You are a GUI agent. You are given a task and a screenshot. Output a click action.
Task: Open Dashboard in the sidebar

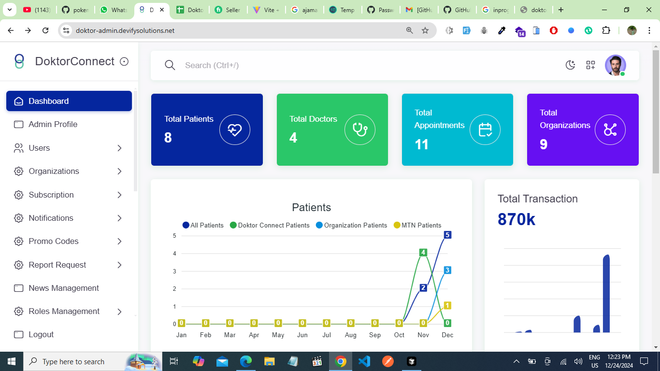69,101
